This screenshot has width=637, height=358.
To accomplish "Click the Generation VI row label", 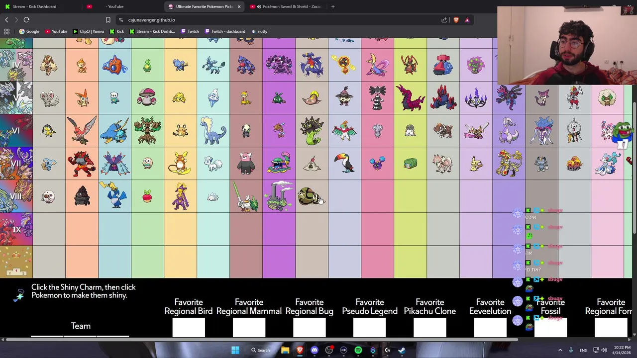I will [x=16, y=131].
